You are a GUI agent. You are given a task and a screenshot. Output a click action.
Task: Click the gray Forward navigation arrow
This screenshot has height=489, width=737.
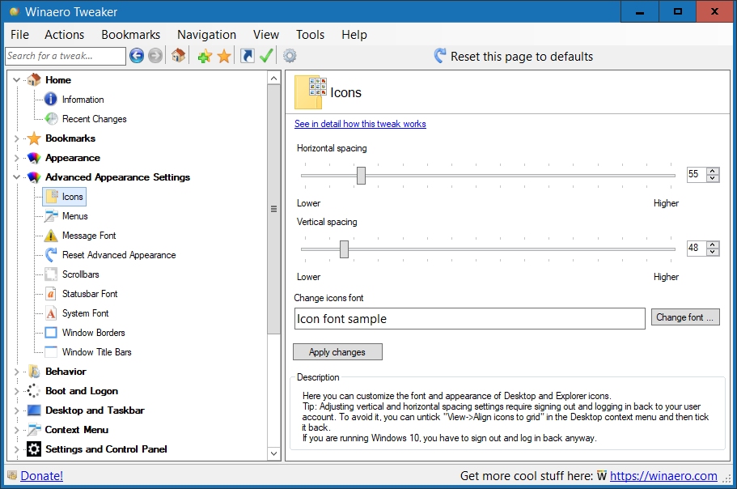click(x=155, y=56)
